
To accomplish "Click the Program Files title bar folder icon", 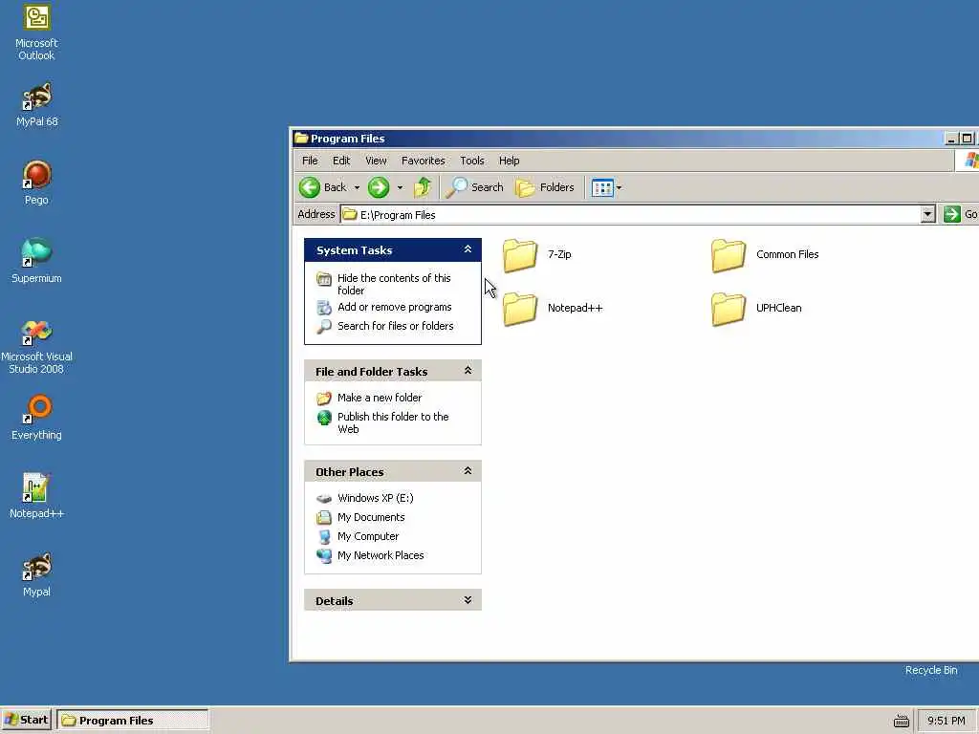I will point(301,138).
